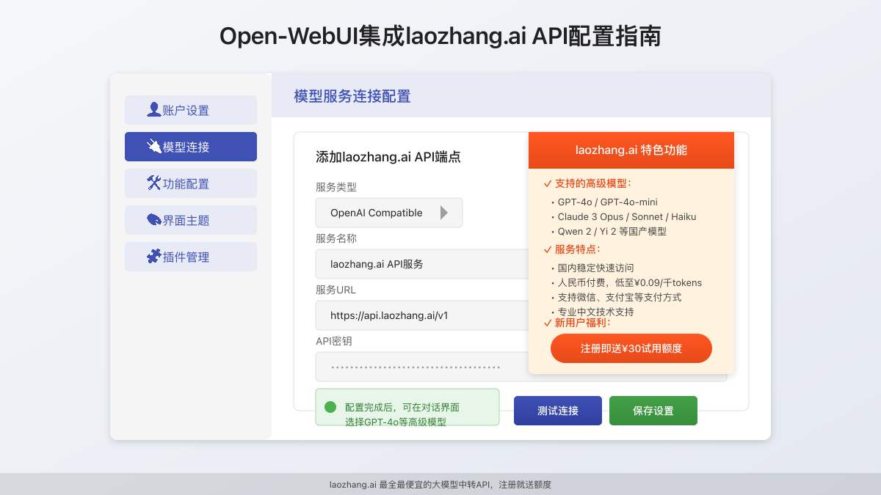This screenshot has height=495, width=881.
Task: Click the green status dot icon
Action: (330, 407)
